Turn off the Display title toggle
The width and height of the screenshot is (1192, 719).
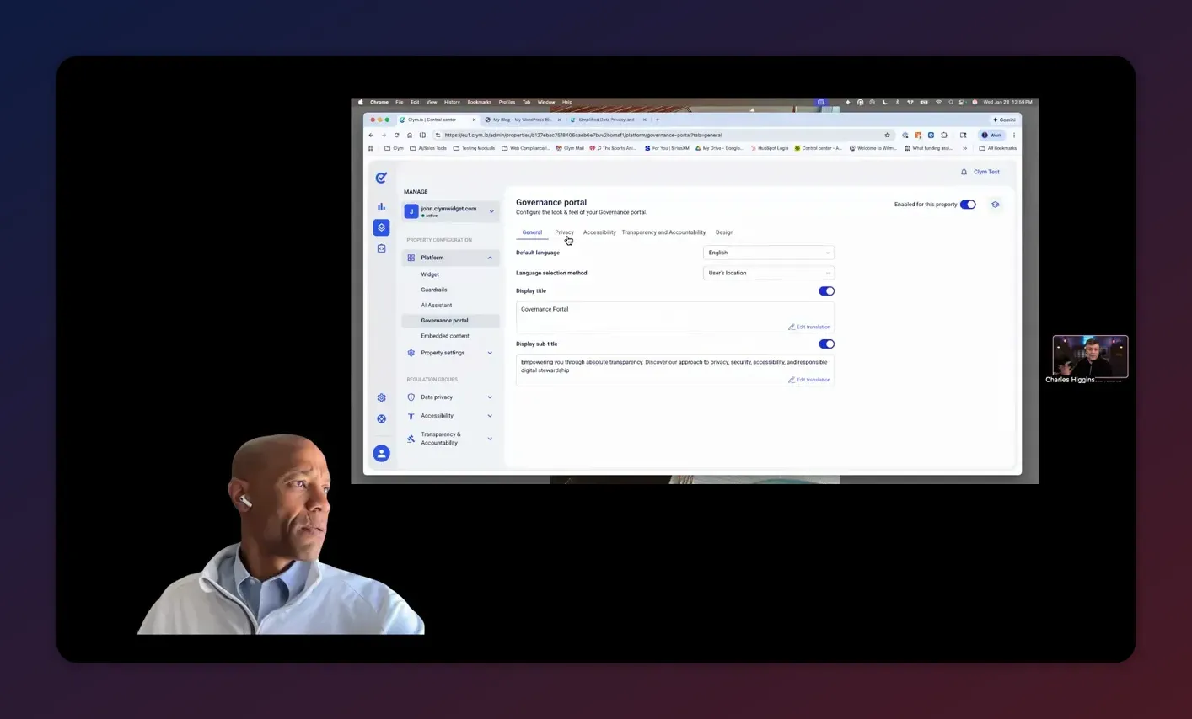(x=826, y=290)
